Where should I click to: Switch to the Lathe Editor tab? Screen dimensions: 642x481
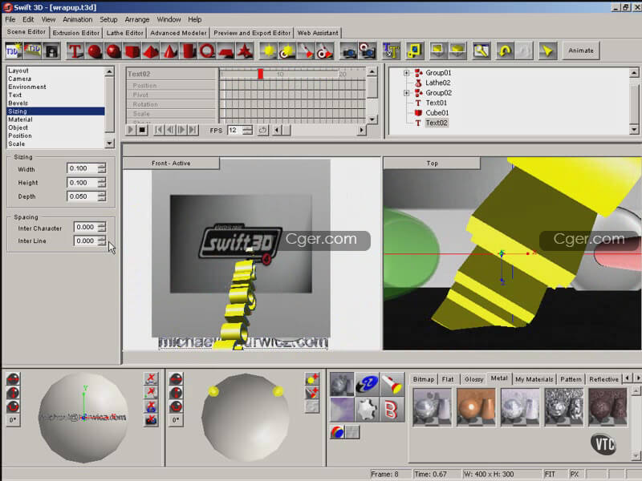click(125, 33)
